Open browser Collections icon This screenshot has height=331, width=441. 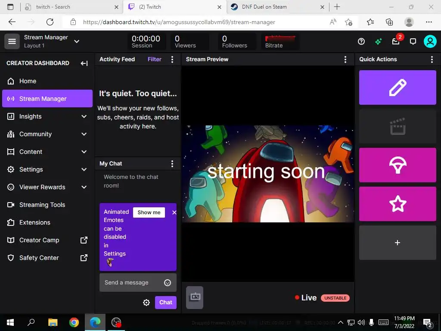click(x=389, y=22)
